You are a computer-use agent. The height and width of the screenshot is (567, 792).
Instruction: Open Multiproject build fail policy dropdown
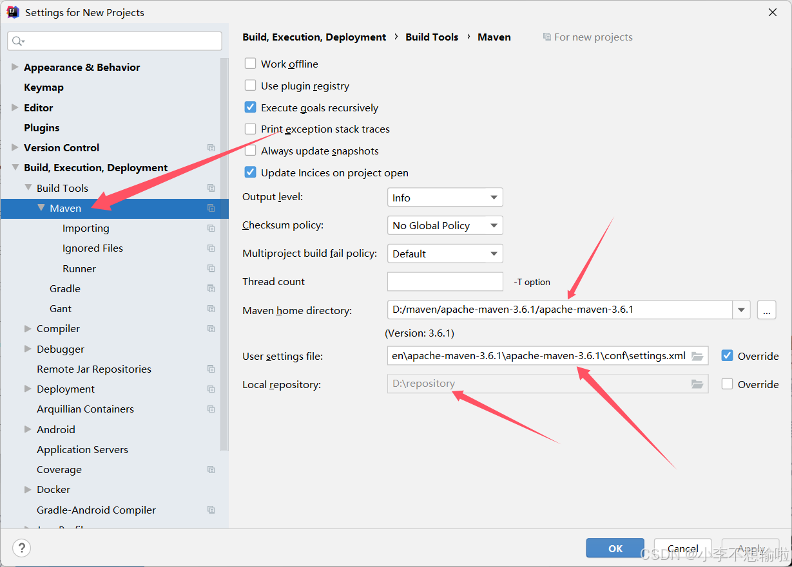click(x=445, y=254)
